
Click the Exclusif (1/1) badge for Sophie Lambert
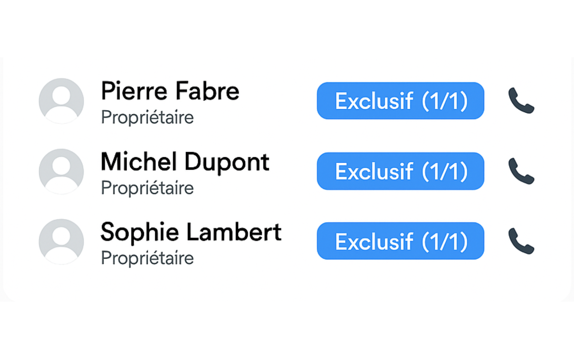pyautogui.click(x=400, y=241)
